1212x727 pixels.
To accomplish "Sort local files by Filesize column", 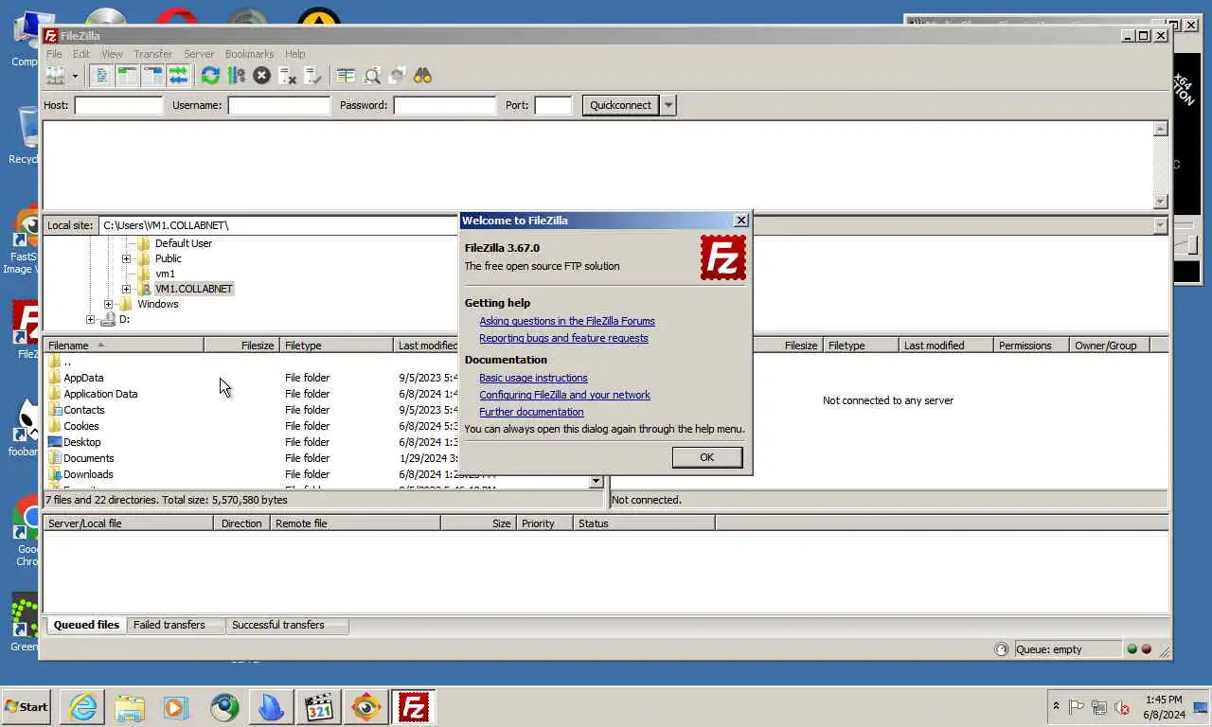I will coord(241,346).
